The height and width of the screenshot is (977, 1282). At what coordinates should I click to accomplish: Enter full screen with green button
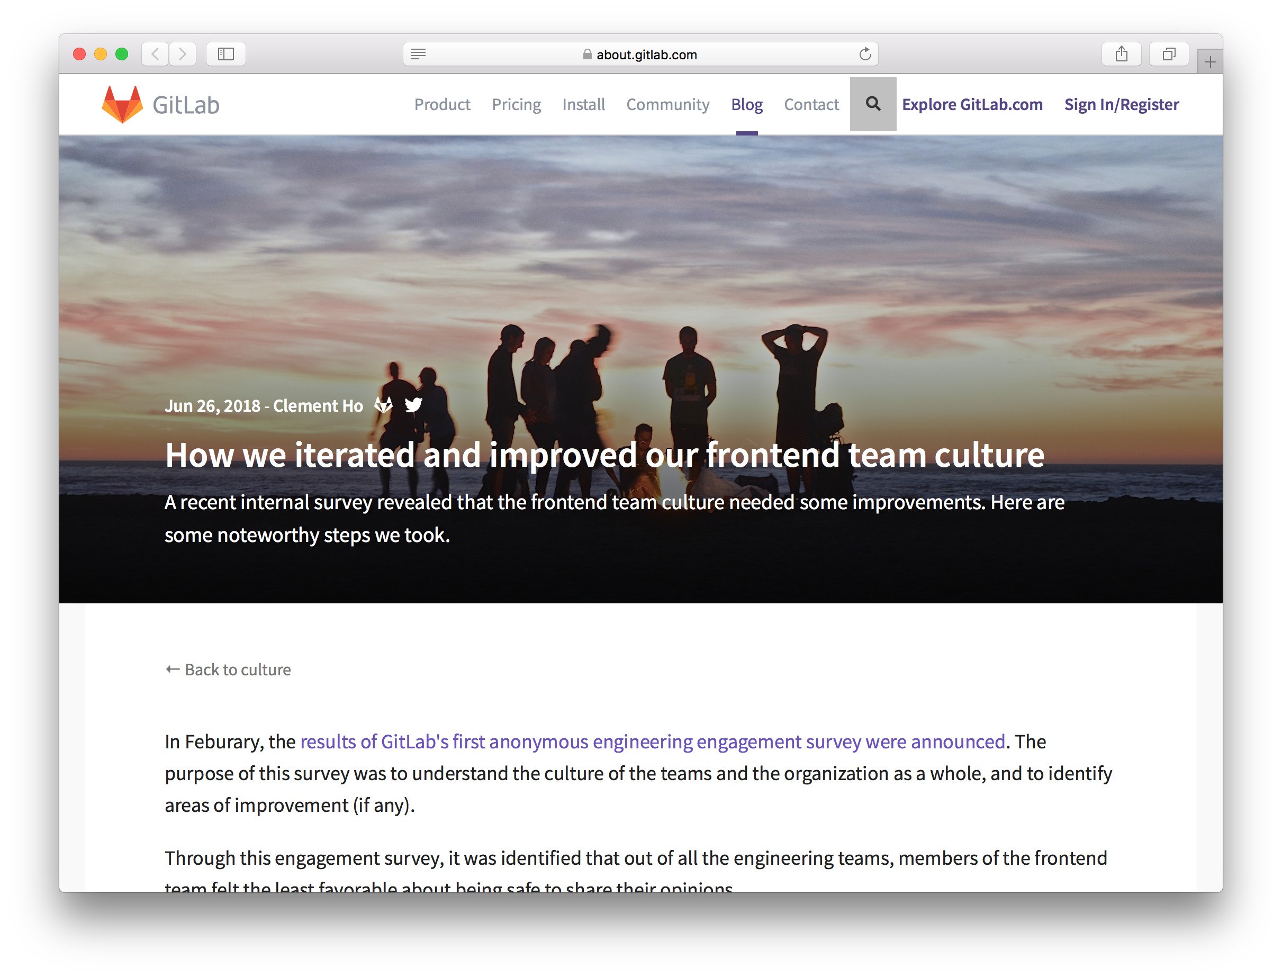(122, 54)
